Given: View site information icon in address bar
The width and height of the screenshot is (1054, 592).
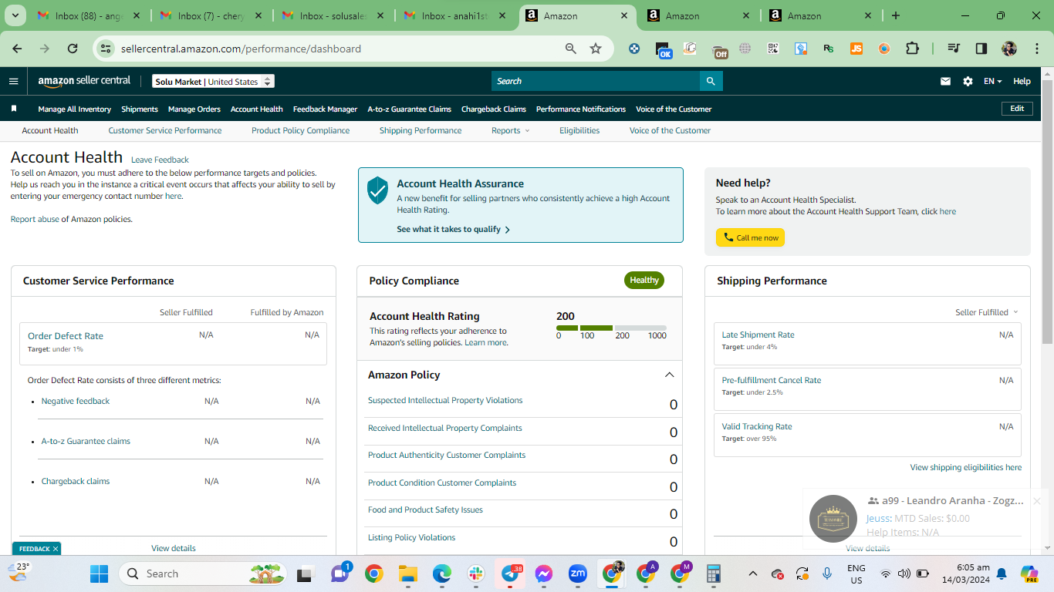Looking at the screenshot, I should coord(106,49).
